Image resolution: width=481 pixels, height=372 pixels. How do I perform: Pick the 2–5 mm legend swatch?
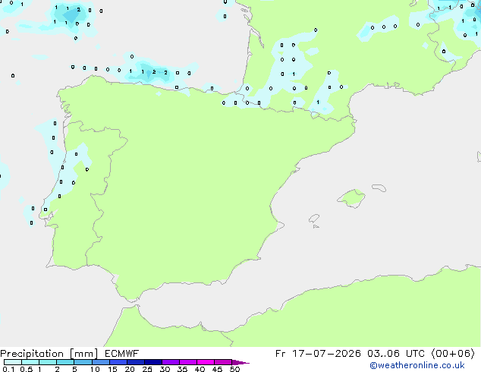(x=65, y=362)
